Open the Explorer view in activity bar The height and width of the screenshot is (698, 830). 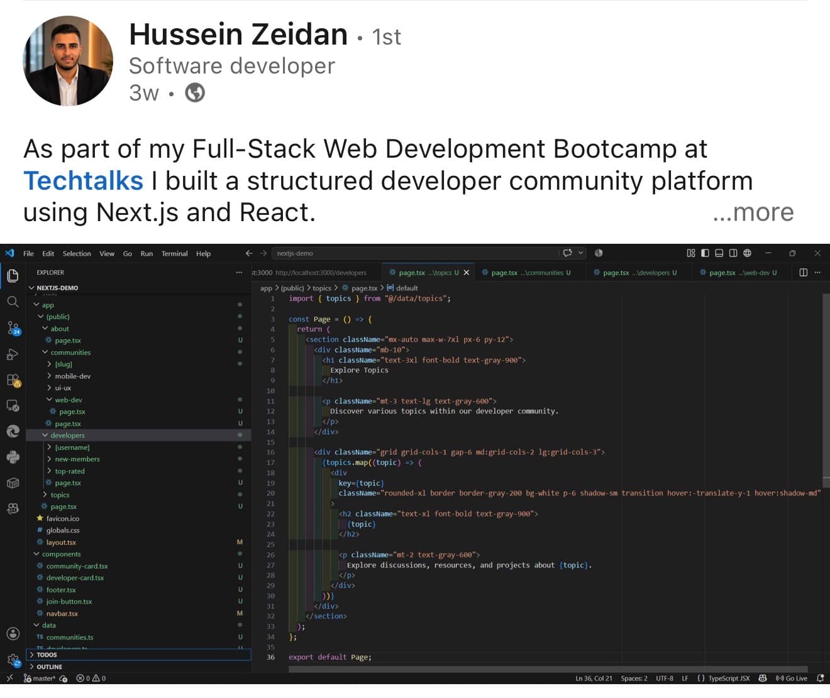13,275
